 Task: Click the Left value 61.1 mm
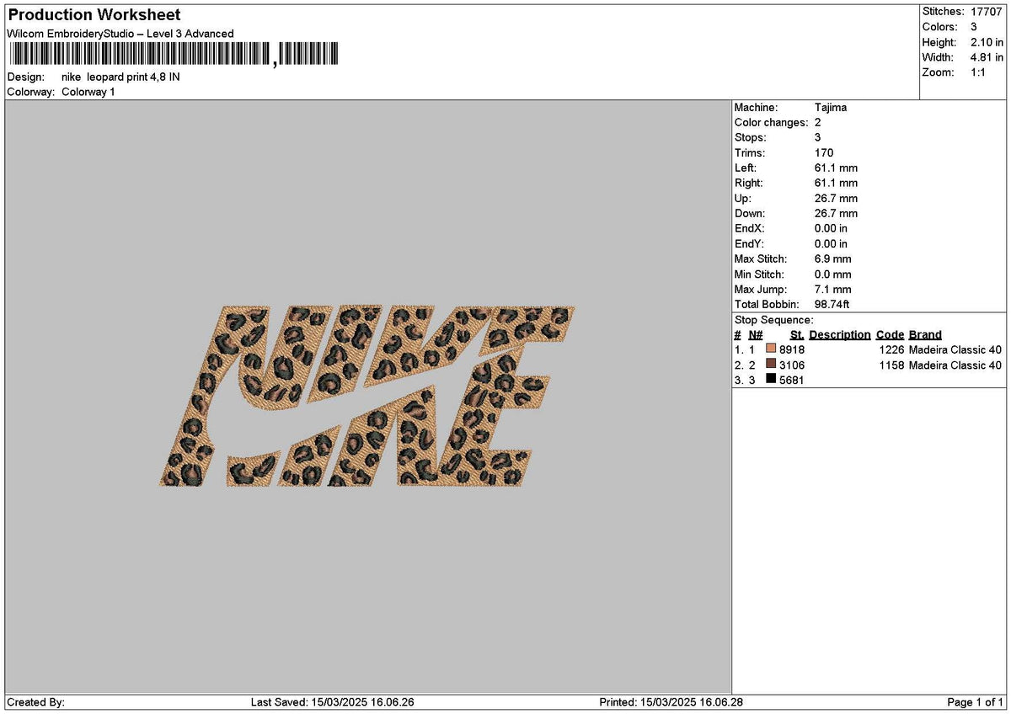coord(836,168)
